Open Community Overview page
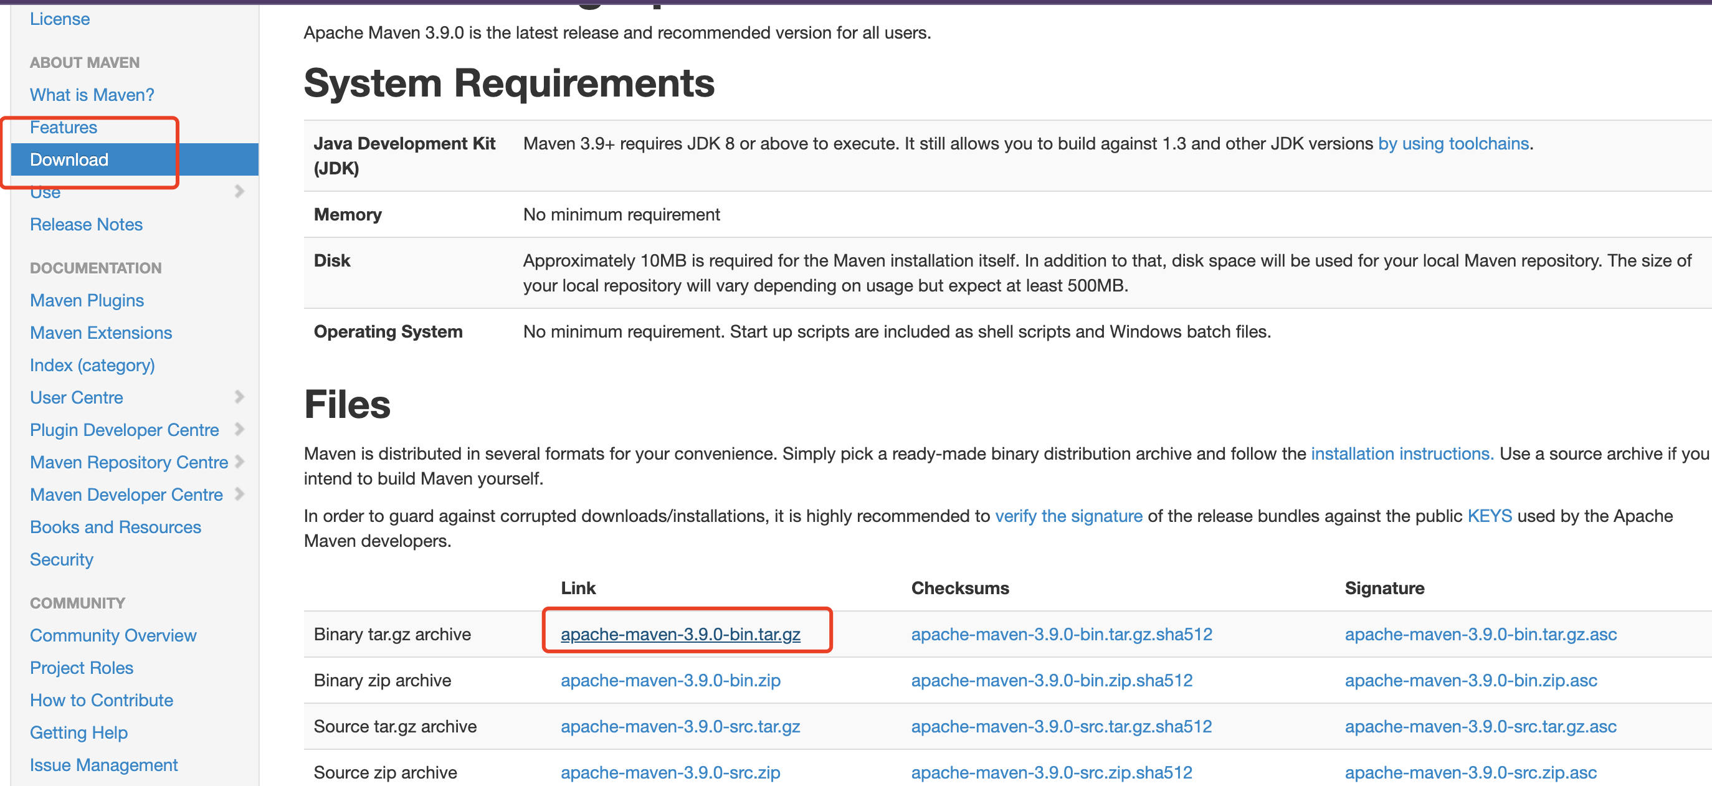The height and width of the screenshot is (786, 1712). tap(113, 635)
